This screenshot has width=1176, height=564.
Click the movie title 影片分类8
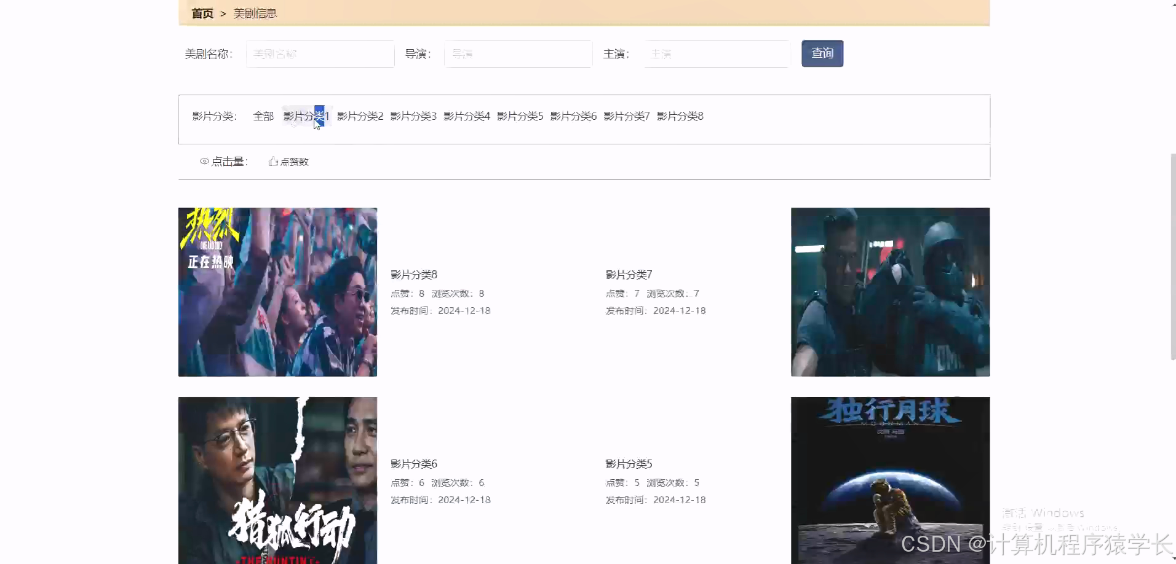pos(413,275)
